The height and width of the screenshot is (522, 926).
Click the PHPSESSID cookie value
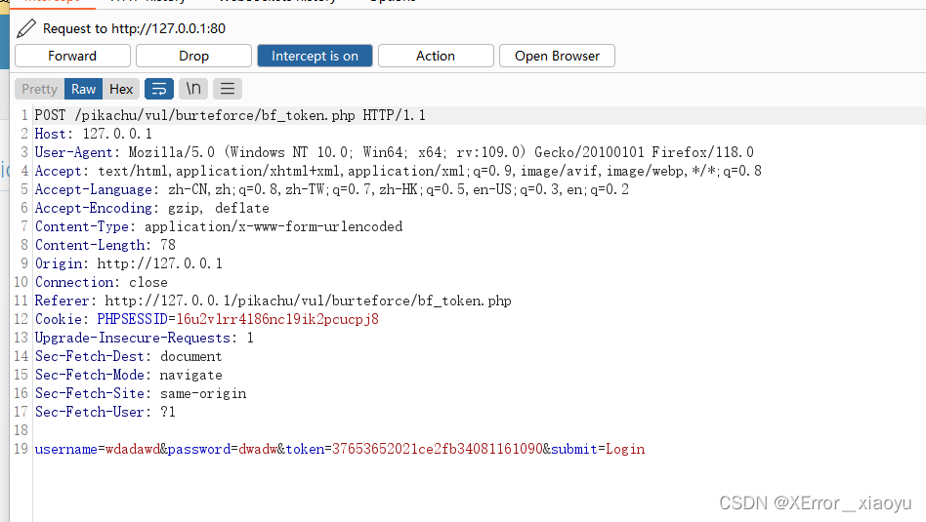pos(276,319)
